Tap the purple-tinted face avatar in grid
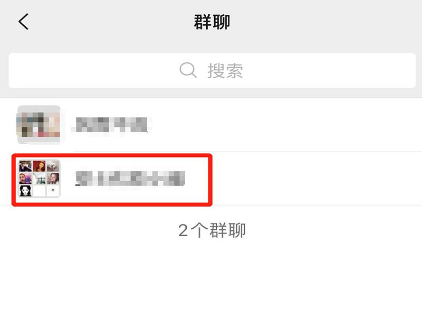The image size is (422, 317). point(25,179)
